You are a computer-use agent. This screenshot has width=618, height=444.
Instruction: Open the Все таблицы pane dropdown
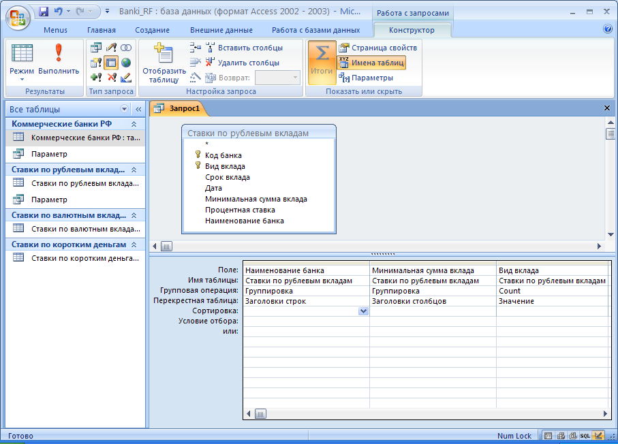124,109
